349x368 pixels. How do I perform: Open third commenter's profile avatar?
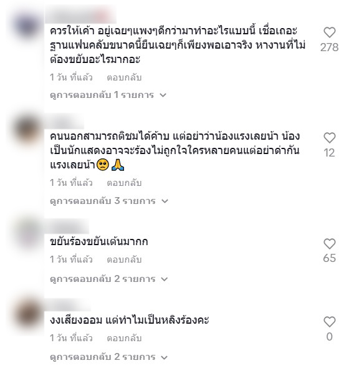27,235
